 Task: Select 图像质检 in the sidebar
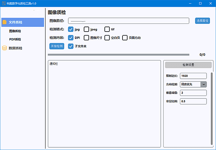pyautogui.click(x=15, y=31)
